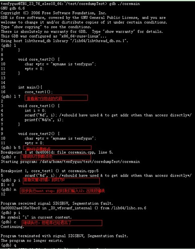
Task: Click the red annotation beside '(gdb) n'
Action: [62, 191]
